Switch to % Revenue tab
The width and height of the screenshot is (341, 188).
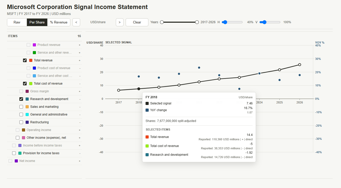59,22
